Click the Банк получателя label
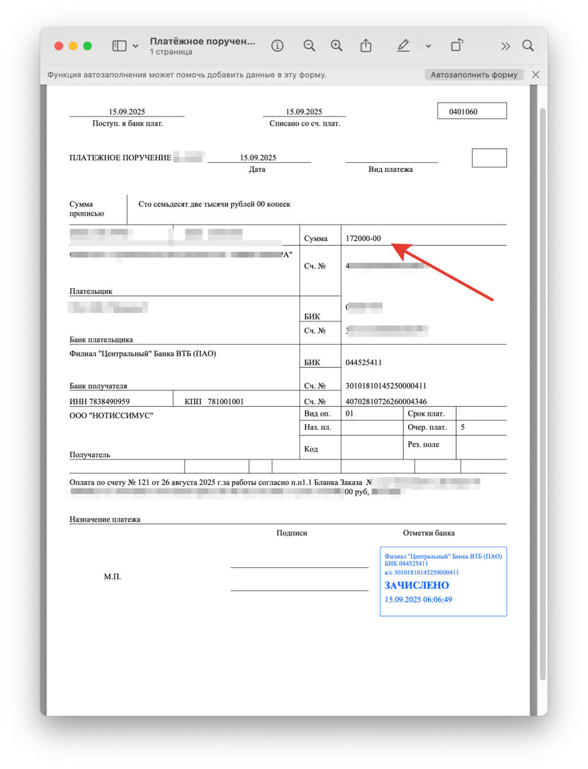 coord(98,386)
